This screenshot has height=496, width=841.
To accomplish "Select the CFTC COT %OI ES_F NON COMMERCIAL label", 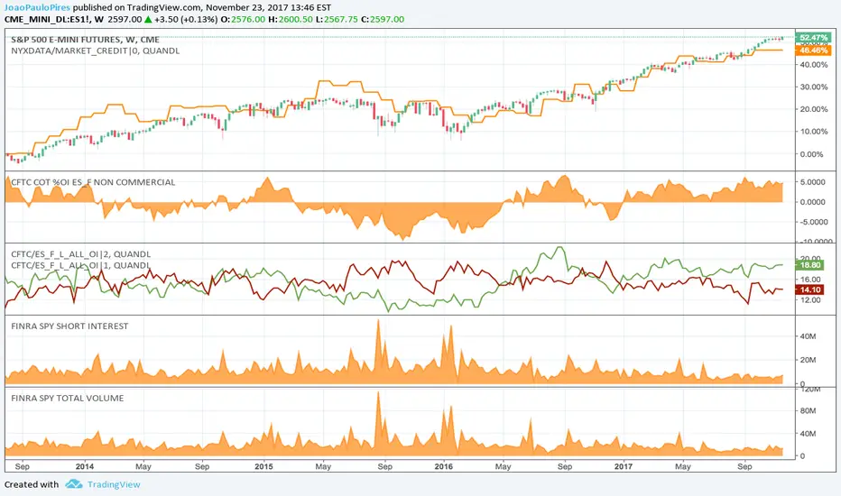I will [x=93, y=182].
